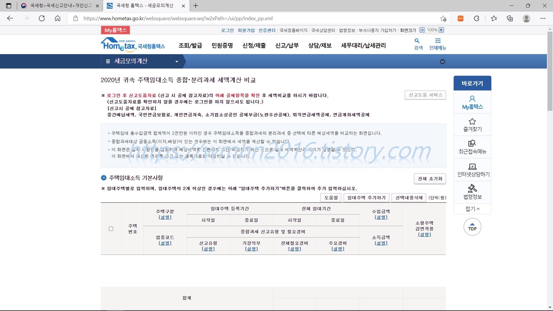This screenshot has width=553, height=311.
Task: Open browser collections icon
Action: point(510,18)
